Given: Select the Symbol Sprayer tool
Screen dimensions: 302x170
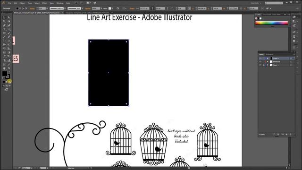Looking at the screenshot, I should pyautogui.click(x=4, y=60).
